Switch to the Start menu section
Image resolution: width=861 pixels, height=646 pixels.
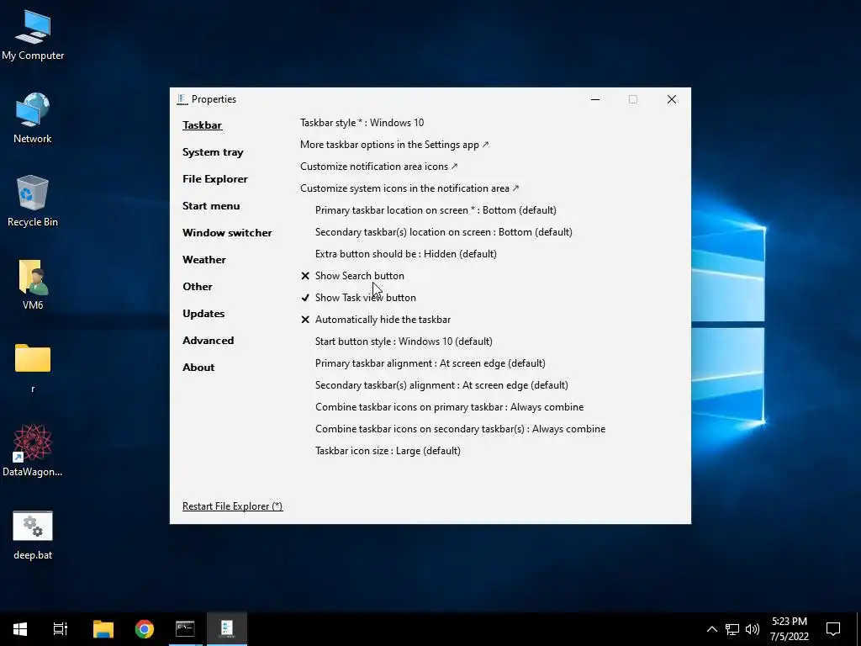(211, 206)
